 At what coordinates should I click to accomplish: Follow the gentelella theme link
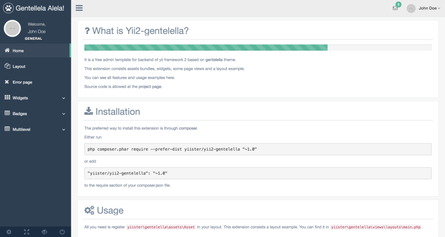pos(214,60)
